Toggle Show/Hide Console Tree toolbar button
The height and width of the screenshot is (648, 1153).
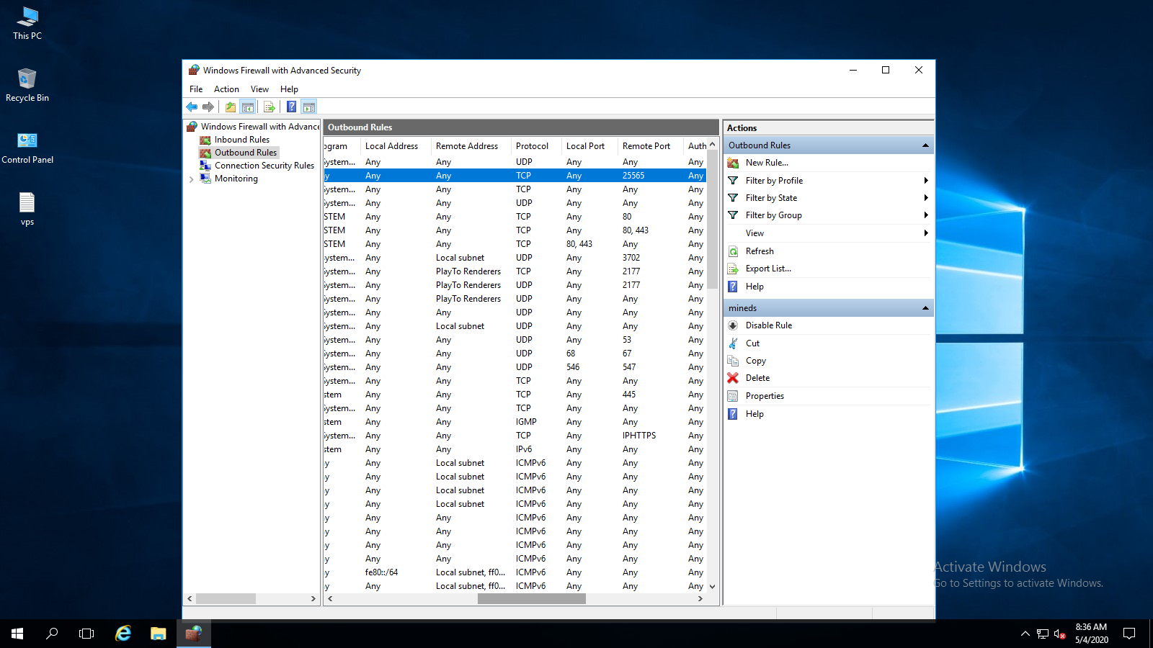pos(248,107)
